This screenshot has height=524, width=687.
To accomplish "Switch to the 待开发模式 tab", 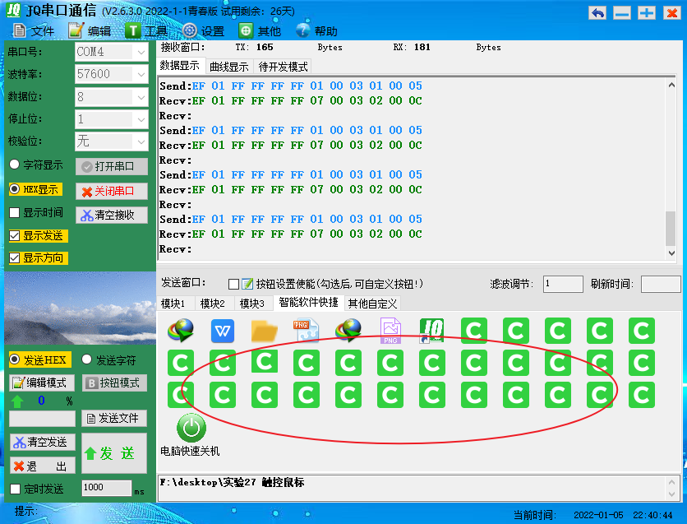I will 283,67.
